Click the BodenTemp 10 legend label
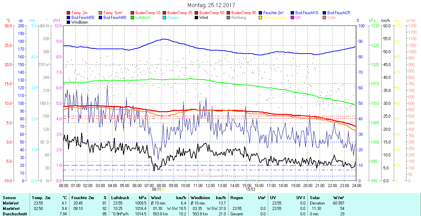421x216 pixels. (x=148, y=13)
